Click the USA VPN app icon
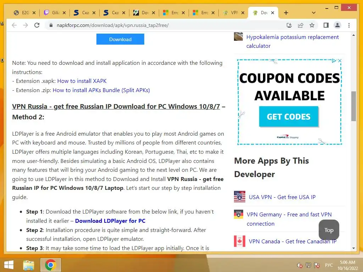Screen dimensions: 363x272 click(240, 197)
